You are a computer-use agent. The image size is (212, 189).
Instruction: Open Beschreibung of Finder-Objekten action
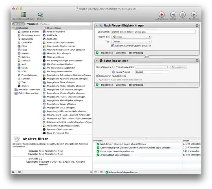[136, 53]
